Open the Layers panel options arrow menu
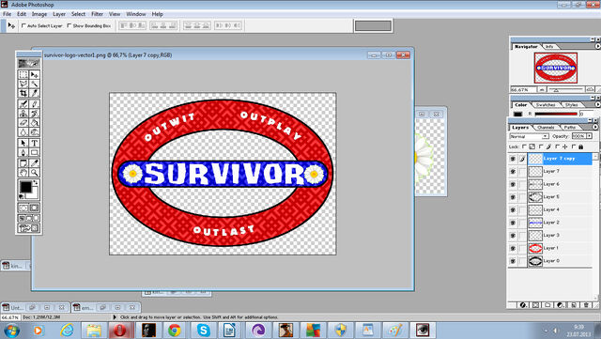The image size is (601, 339). point(594,127)
